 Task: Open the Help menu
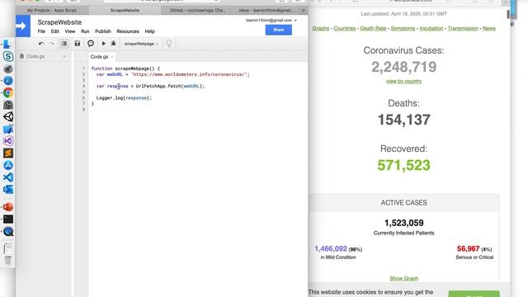[150, 31]
